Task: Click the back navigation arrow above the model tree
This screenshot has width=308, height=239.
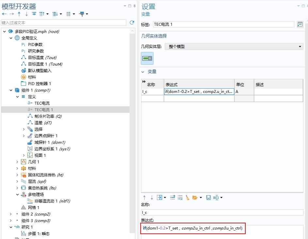Action: (4, 14)
